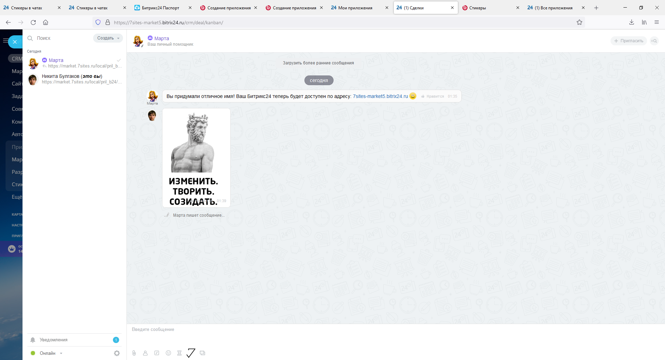Image resolution: width=665 pixels, height=360 pixels.
Task: Click the Никита Булгаков avatar in chat list
Action: 33,79
